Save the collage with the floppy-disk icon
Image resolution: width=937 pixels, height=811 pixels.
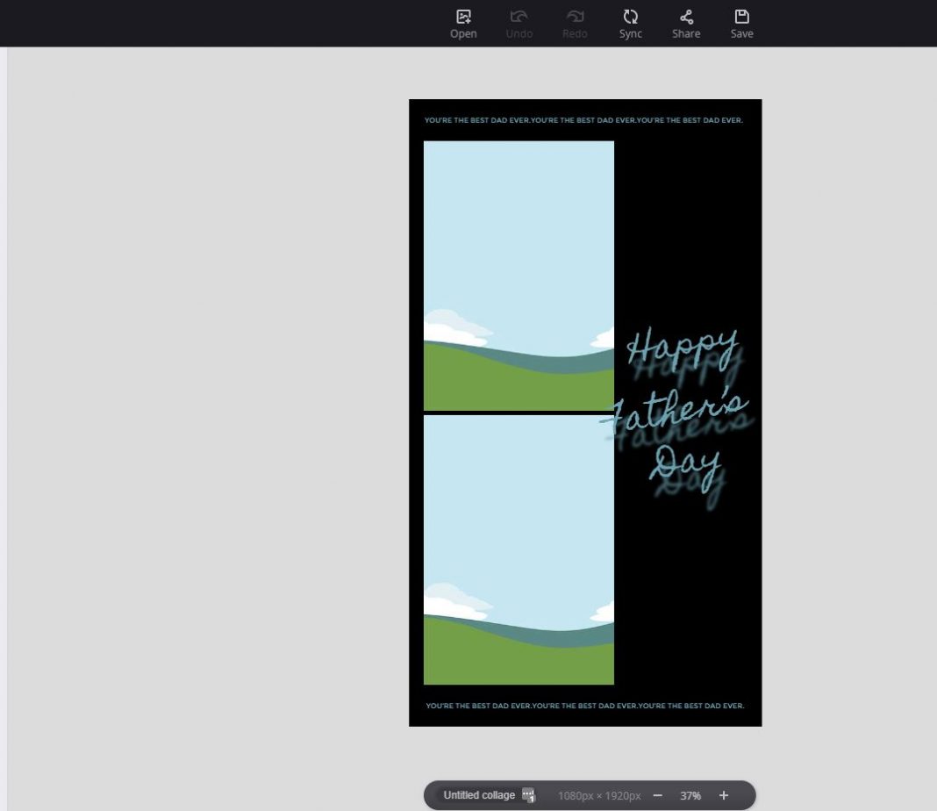(741, 18)
